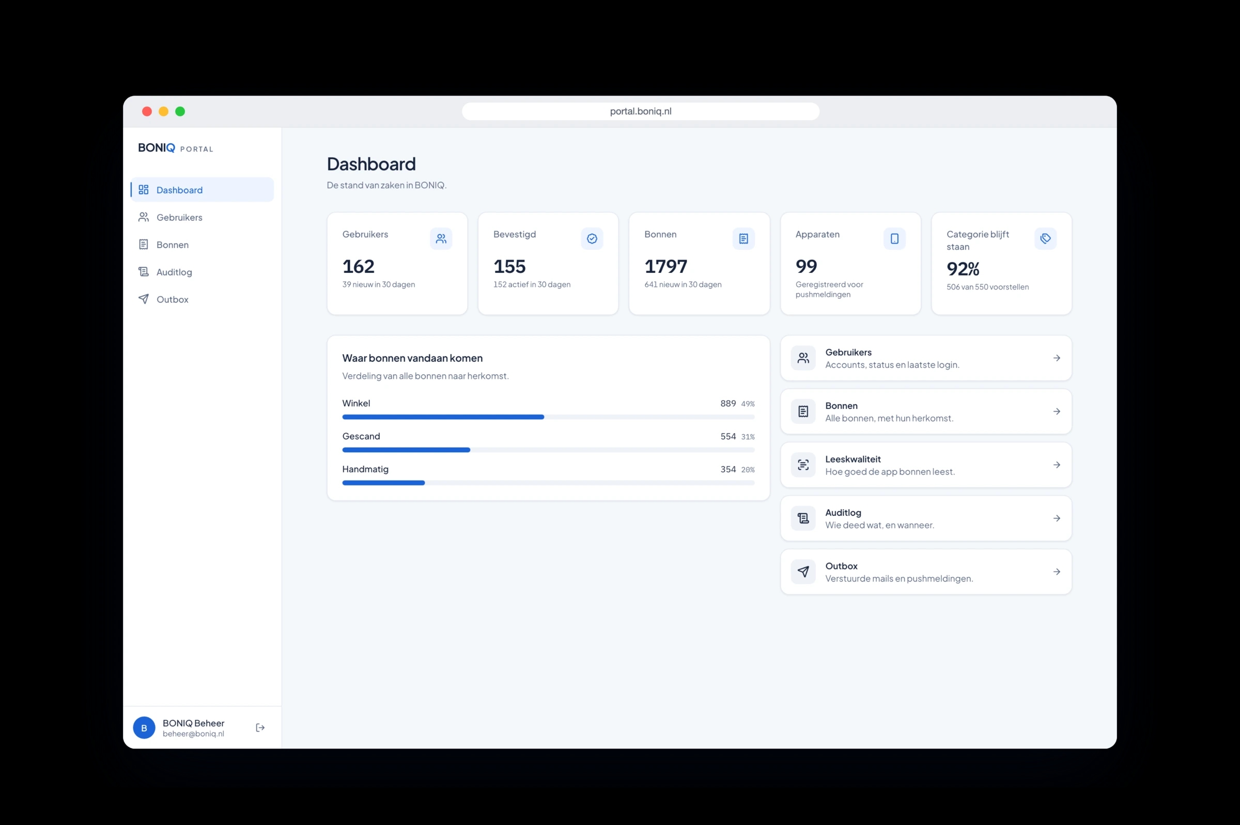Click the tag icon on Categorie card
The height and width of the screenshot is (825, 1240).
pyautogui.click(x=1045, y=238)
